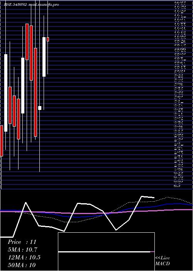
Task: Click the 10.66 price axis label
Action: tap(180, 49)
